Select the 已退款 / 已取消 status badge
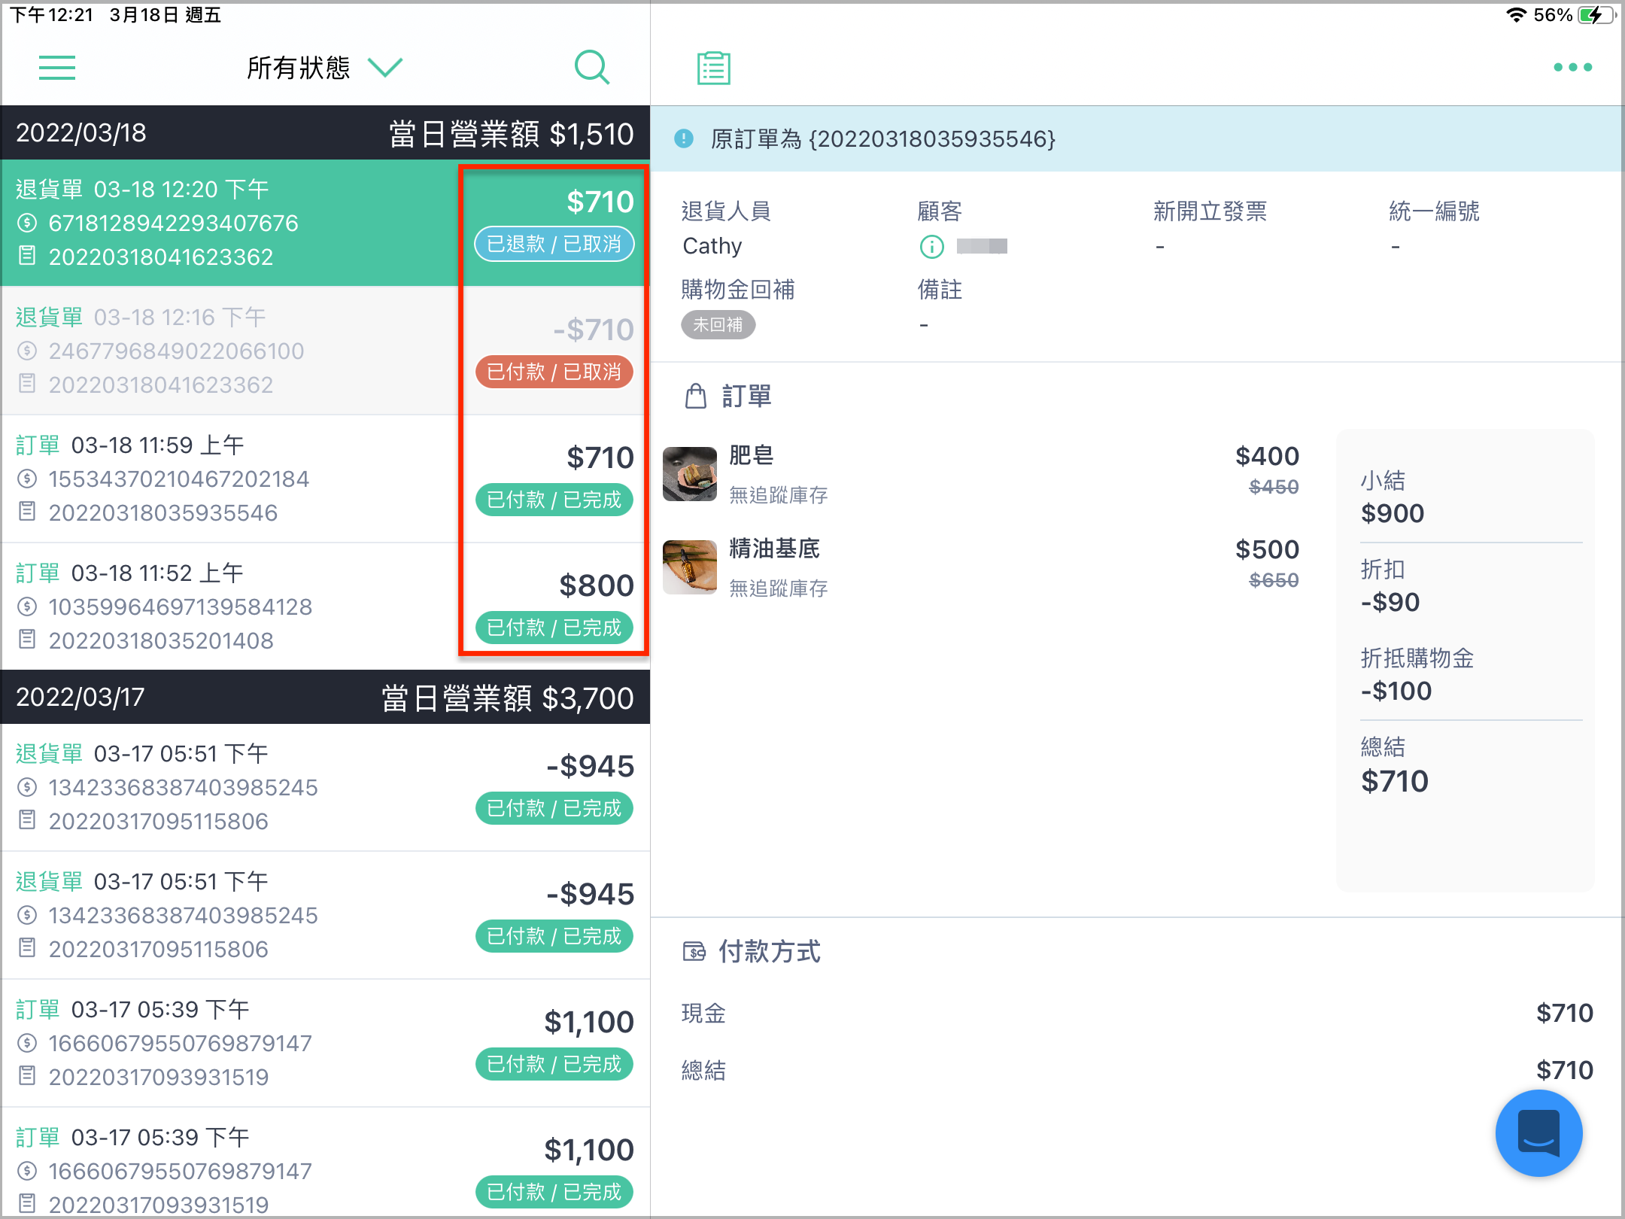This screenshot has height=1219, width=1625. [554, 244]
